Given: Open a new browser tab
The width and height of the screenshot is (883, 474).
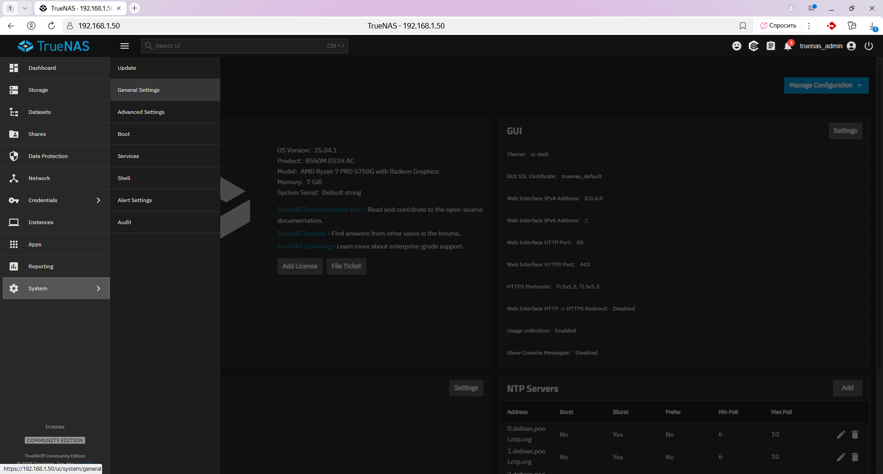Looking at the screenshot, I should click(134, 8).
